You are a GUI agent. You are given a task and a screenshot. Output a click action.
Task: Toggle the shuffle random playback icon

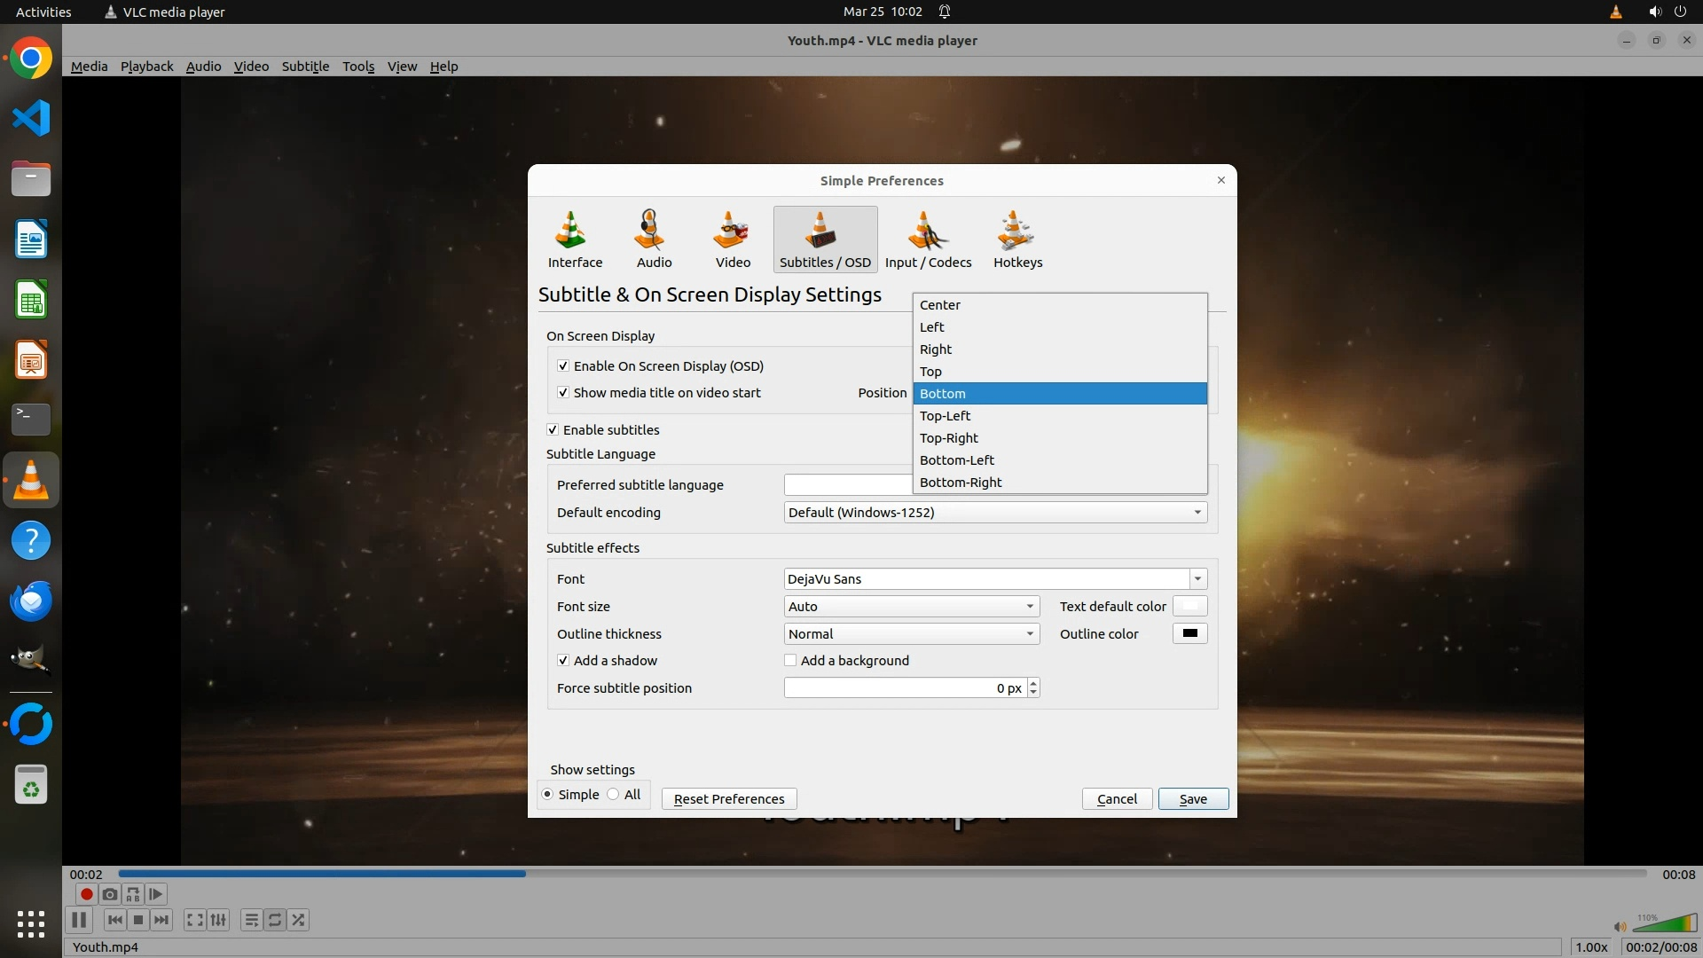(x=298, y=920)
